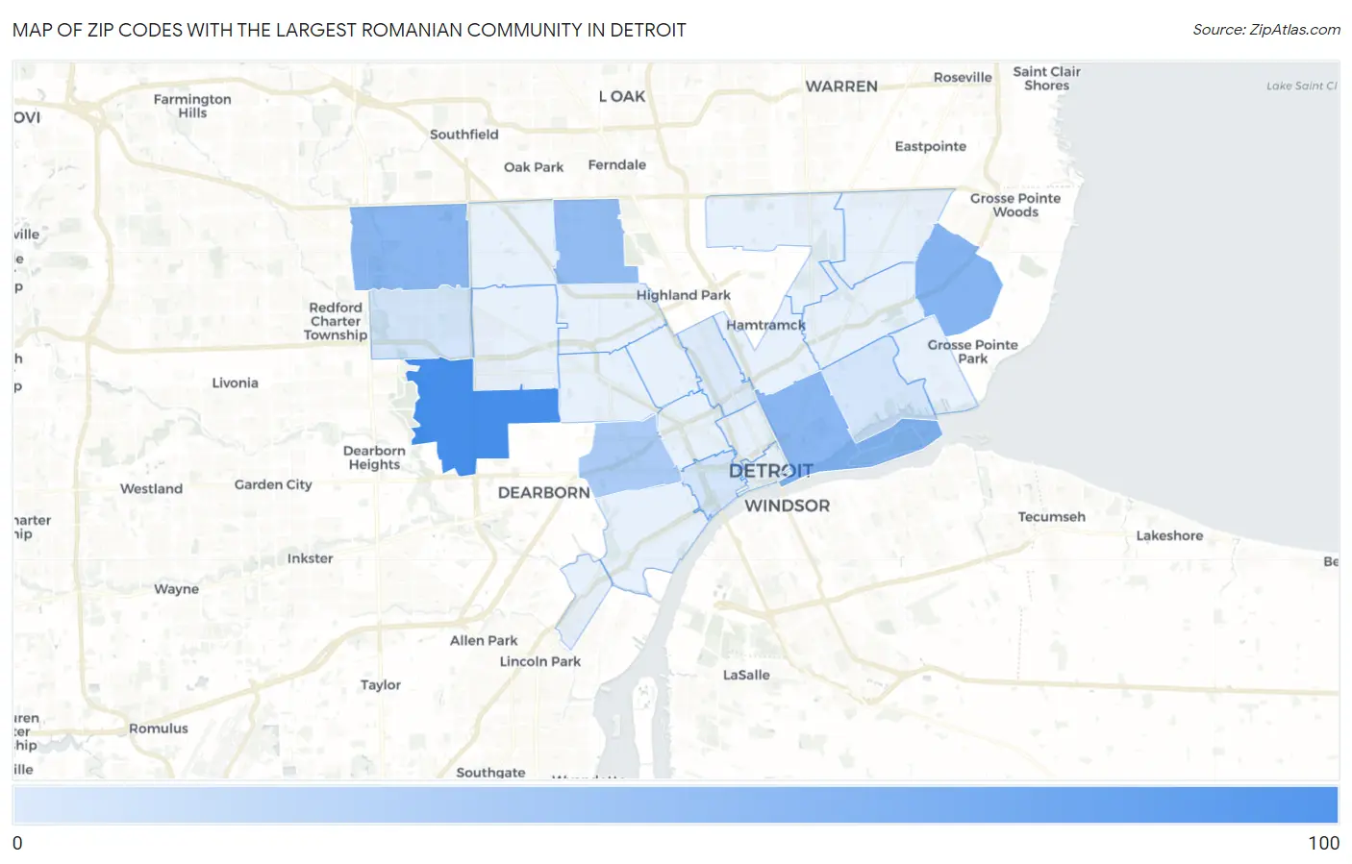Select the DETROIT city label
1352x864 pixels.
tap(770, 472)
